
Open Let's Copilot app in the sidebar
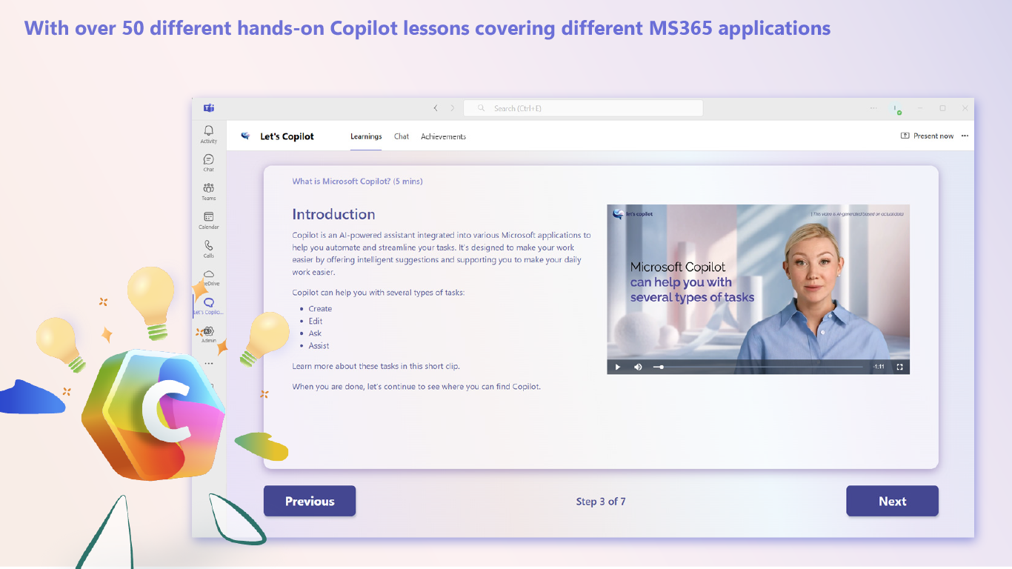209,306
